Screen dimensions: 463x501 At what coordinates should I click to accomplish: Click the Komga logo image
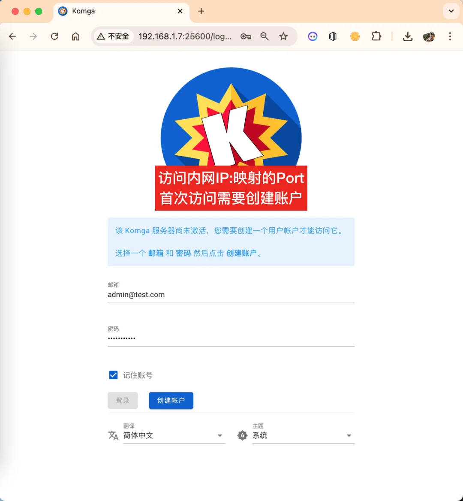[231, 117]
